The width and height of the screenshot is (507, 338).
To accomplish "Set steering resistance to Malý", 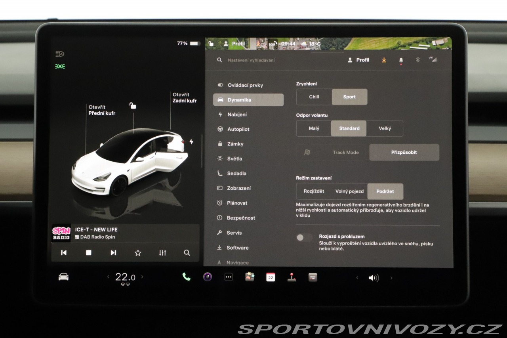I will tap(314, 128).
